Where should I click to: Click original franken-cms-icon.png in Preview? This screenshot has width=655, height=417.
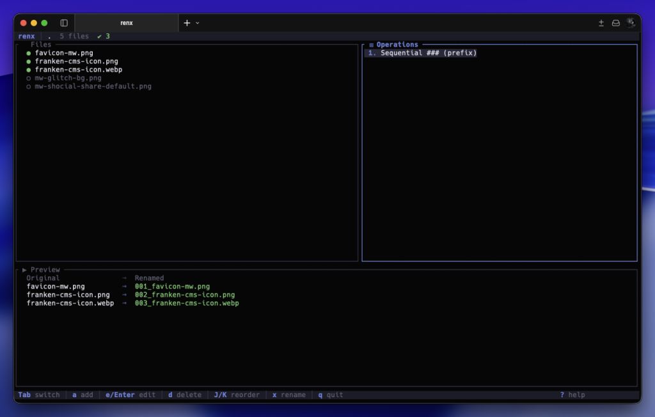(x=68, y=295)
